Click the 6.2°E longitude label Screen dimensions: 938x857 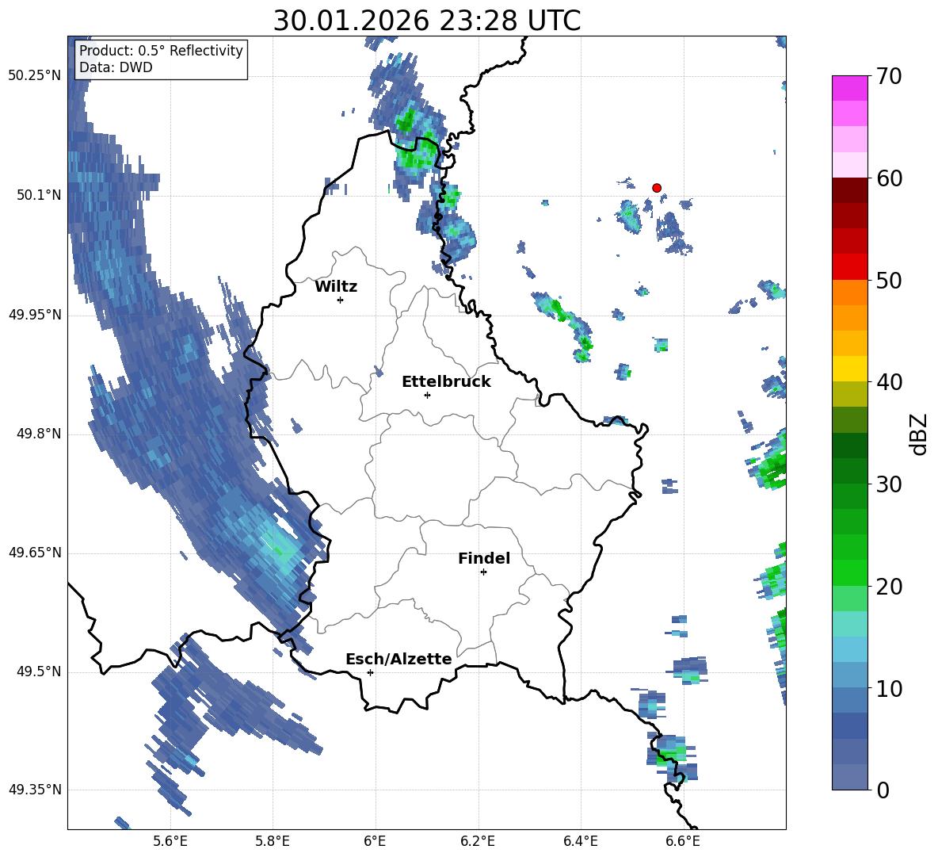tap(478, 841)
